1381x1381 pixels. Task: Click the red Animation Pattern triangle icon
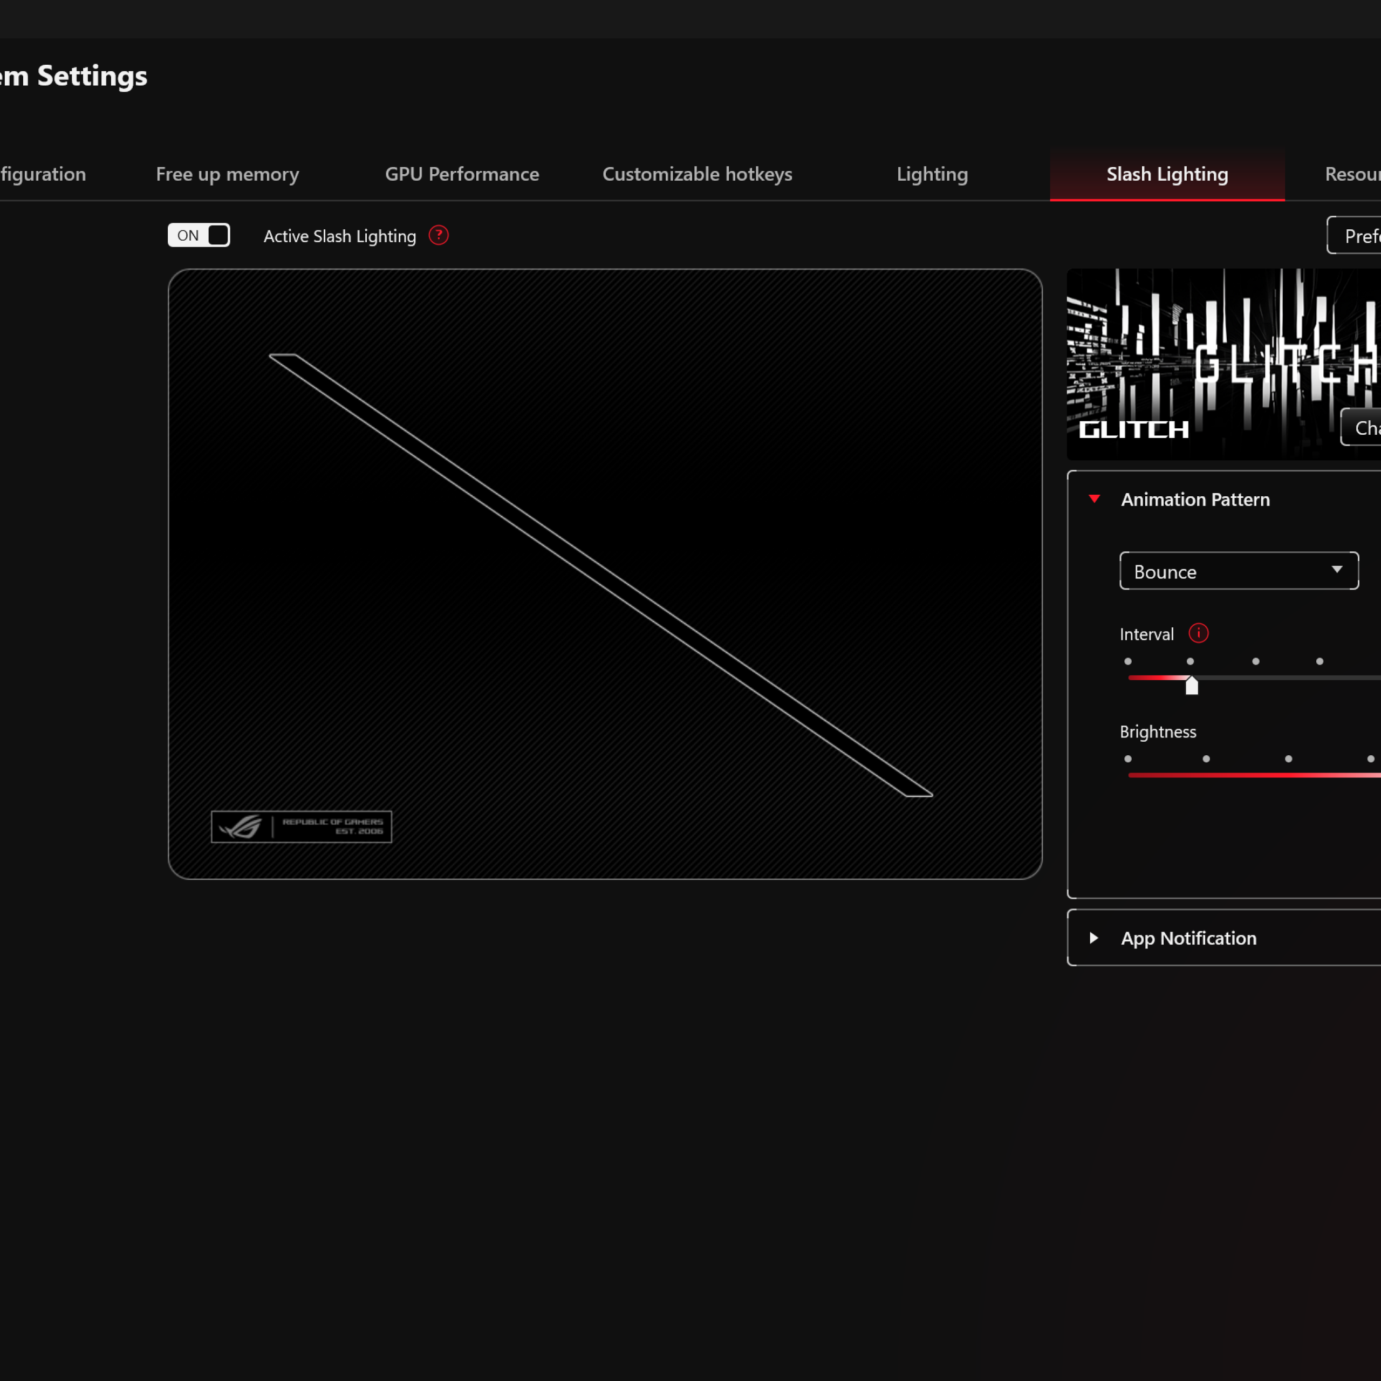tap(1095, 499)
